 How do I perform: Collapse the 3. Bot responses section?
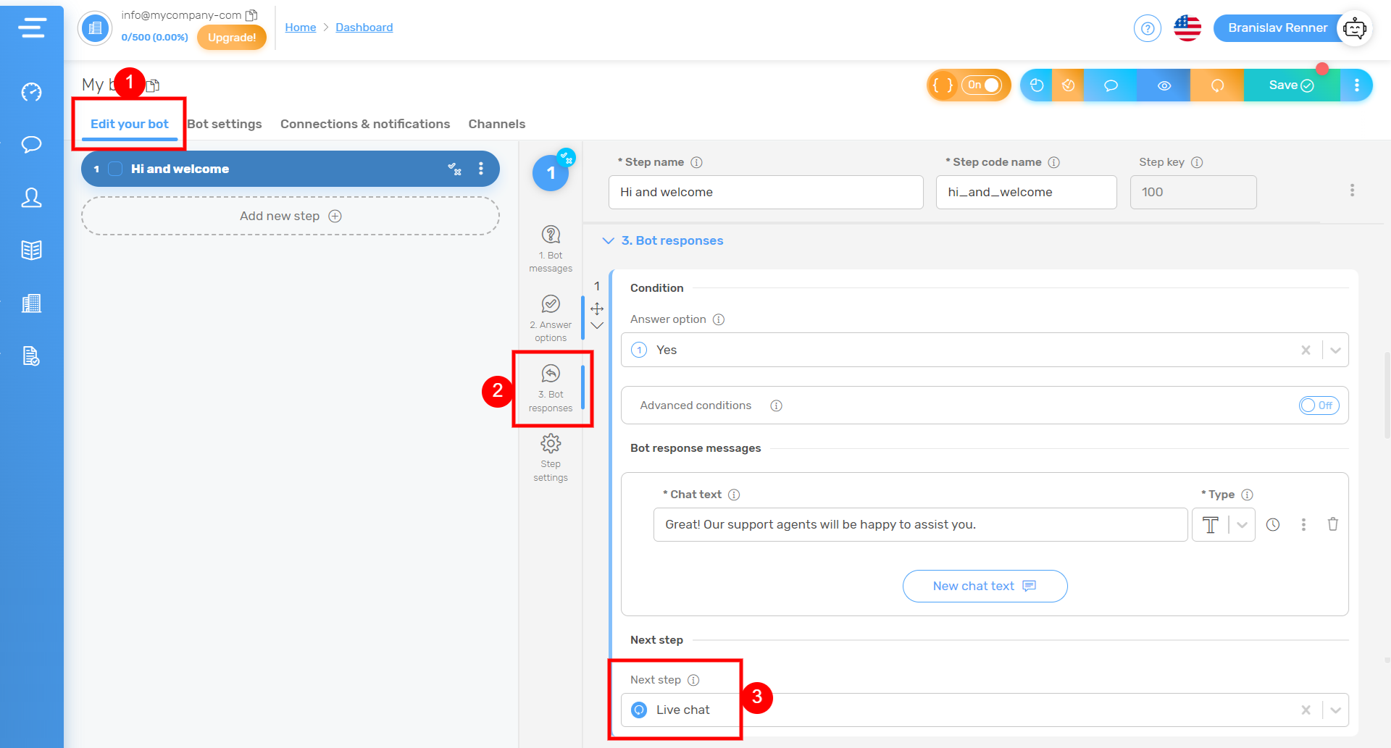(x=608, y=240)
